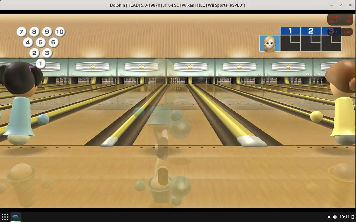Viewport: 356px width, 222px height.
Task: Minimize the Dolphin window
Action: click(332, 5)
